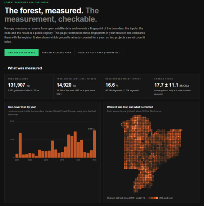
Task: Click 'Where it was lost, and what is counted' title
Action: (x=130, y=107)
